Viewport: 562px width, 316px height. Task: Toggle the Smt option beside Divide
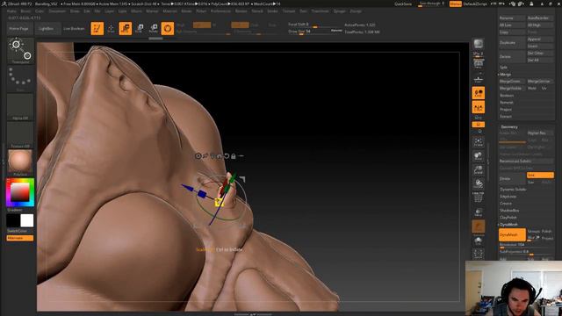[540, 176]
